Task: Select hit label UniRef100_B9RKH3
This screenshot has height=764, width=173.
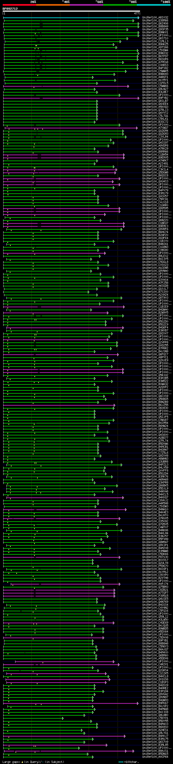Action: (155, 74)
